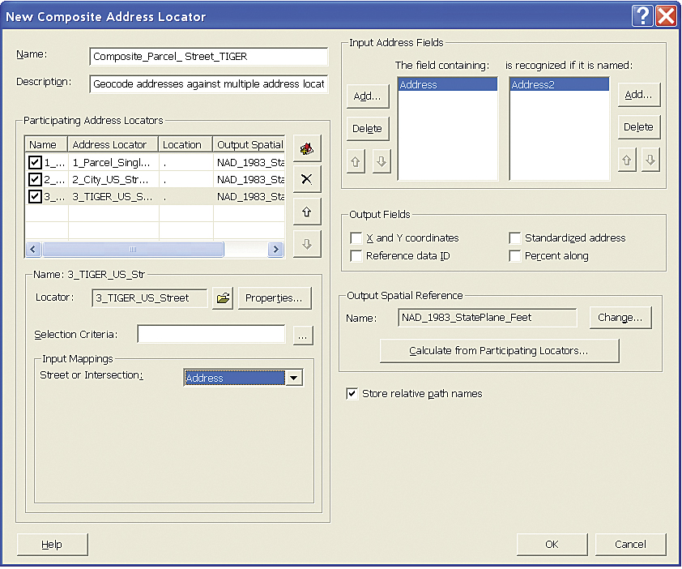Screen dimensions: 682x569
Task: Move Address2 name up in recognized list
Action: 627,160
